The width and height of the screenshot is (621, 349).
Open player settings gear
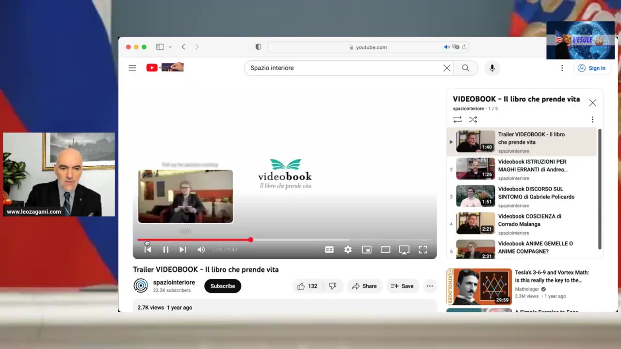pyautogui.click(x=348, y=250)
